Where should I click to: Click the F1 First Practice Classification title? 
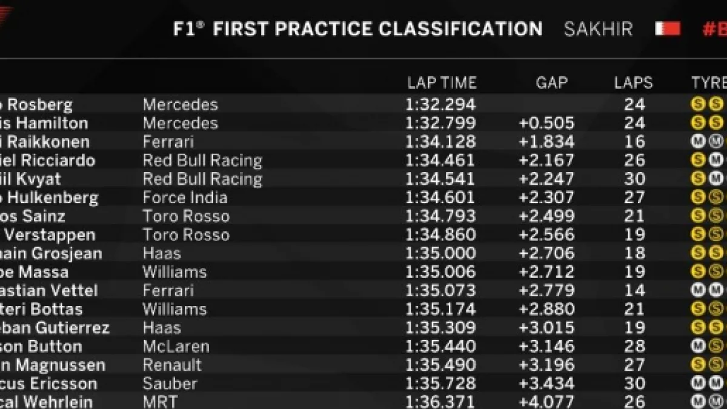[x=357, y=29]
